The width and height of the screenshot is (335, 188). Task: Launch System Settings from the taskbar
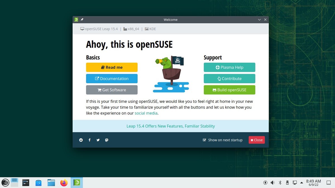26,183
